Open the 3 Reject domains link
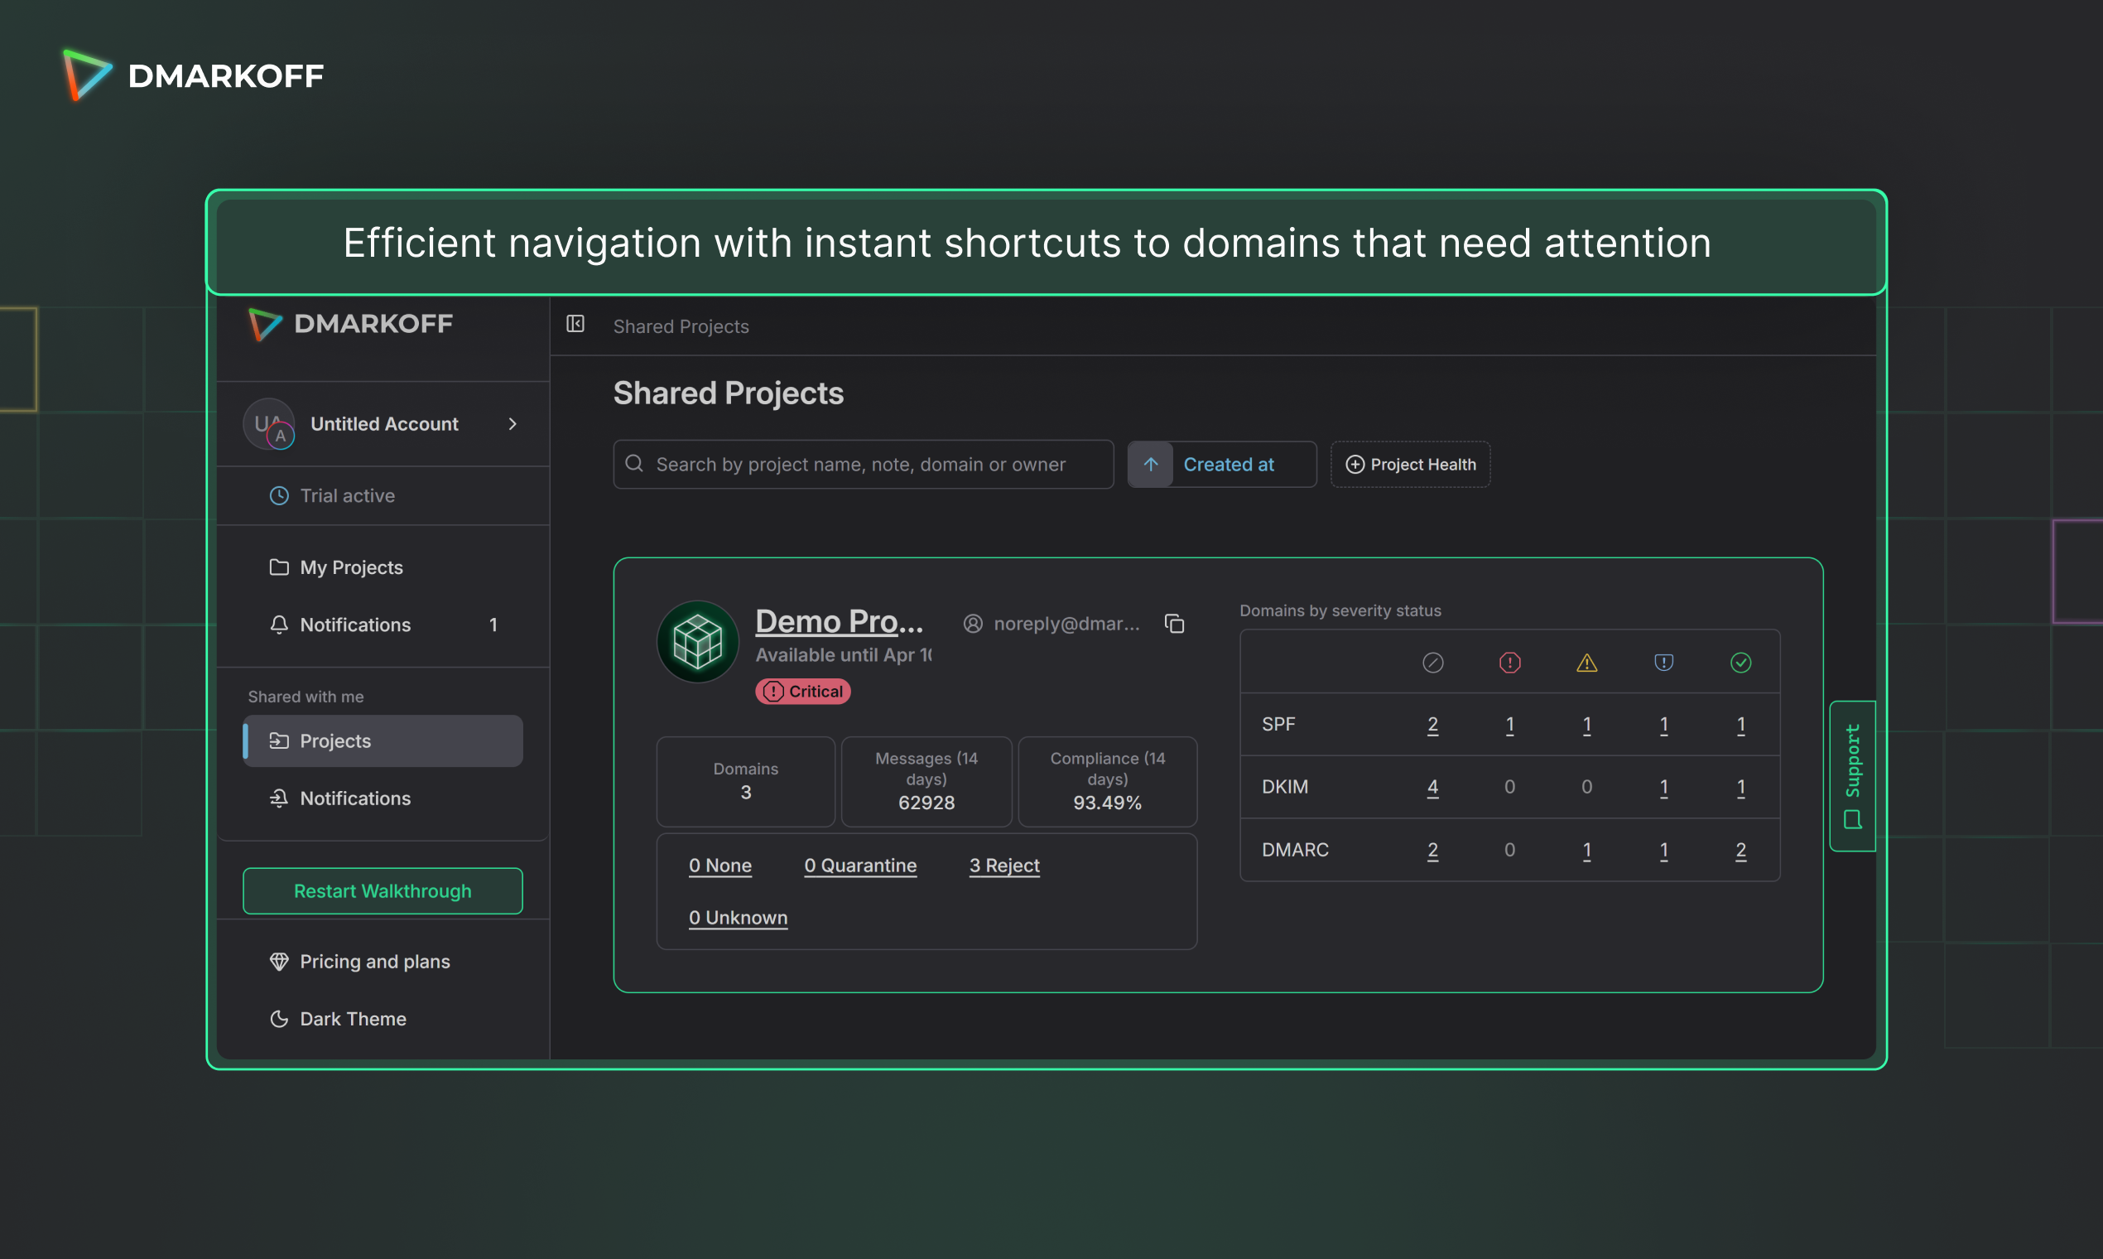The image size is (2103, 1259). (1004, 866)
